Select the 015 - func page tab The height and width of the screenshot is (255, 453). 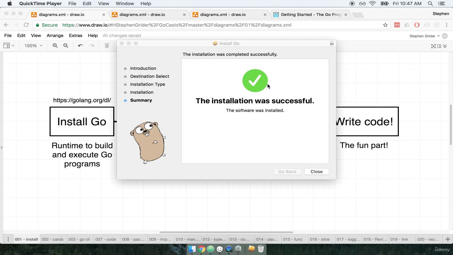click(293, 239)
